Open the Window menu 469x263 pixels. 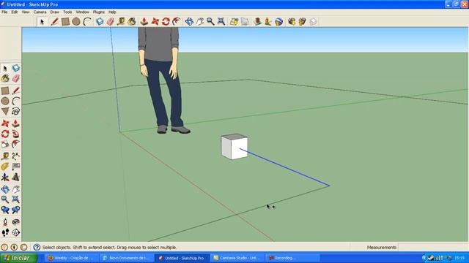83,12
